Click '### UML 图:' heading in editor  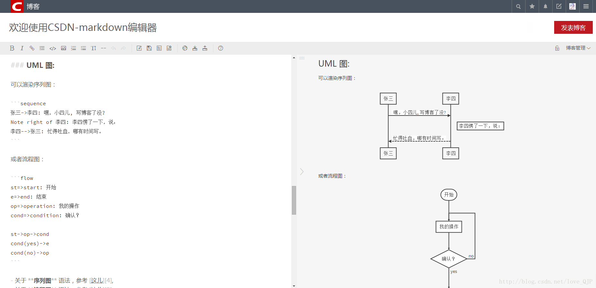pyautogui.click(x=33, y=65)
